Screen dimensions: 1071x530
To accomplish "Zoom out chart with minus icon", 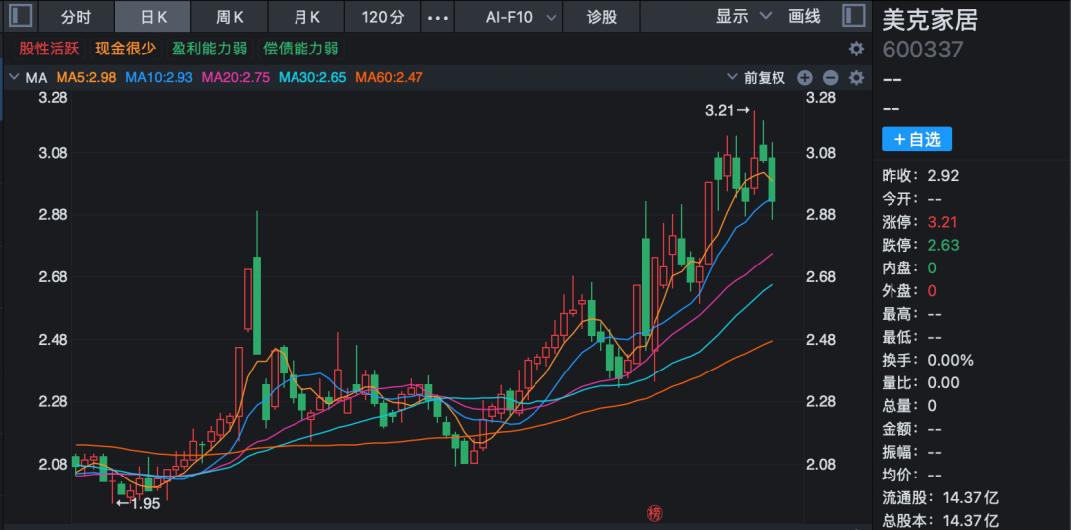I will (830, 78).
